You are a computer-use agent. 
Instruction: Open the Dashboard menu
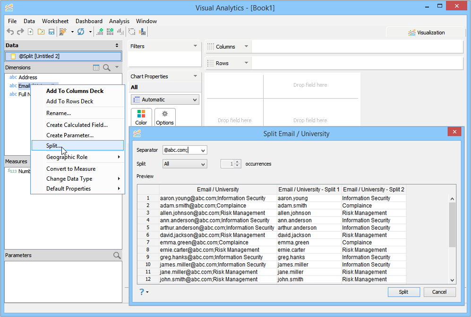[x=89, y=21]
